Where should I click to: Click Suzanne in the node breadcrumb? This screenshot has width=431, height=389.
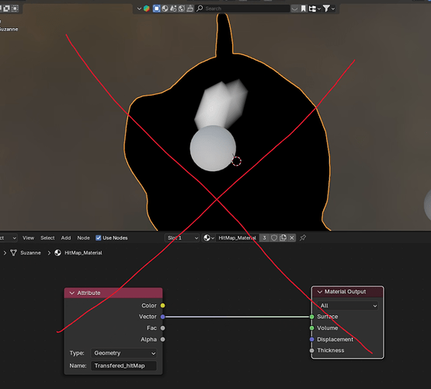[30, 253]
